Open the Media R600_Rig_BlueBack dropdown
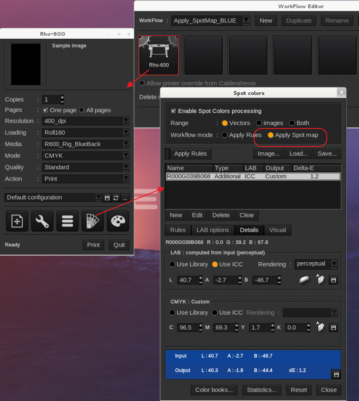 coord(126,144)
